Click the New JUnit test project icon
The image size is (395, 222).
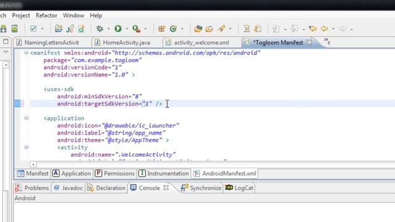tap(70, 29)
